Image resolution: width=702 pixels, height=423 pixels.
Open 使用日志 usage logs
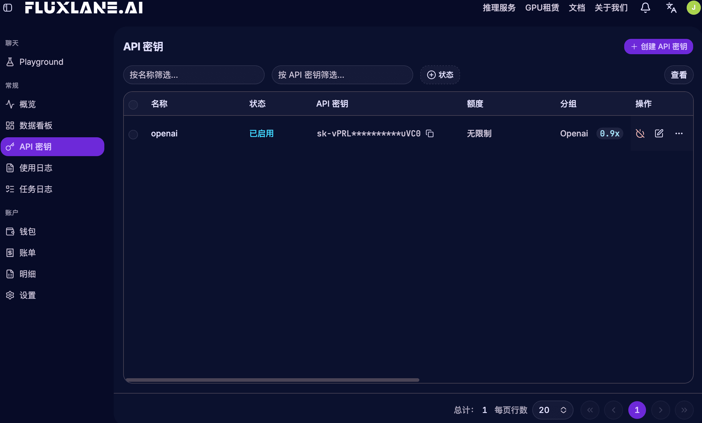(x=52, y=168)
